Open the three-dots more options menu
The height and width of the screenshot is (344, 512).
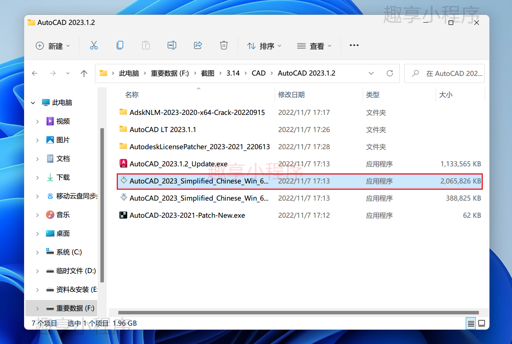(354, 46)
